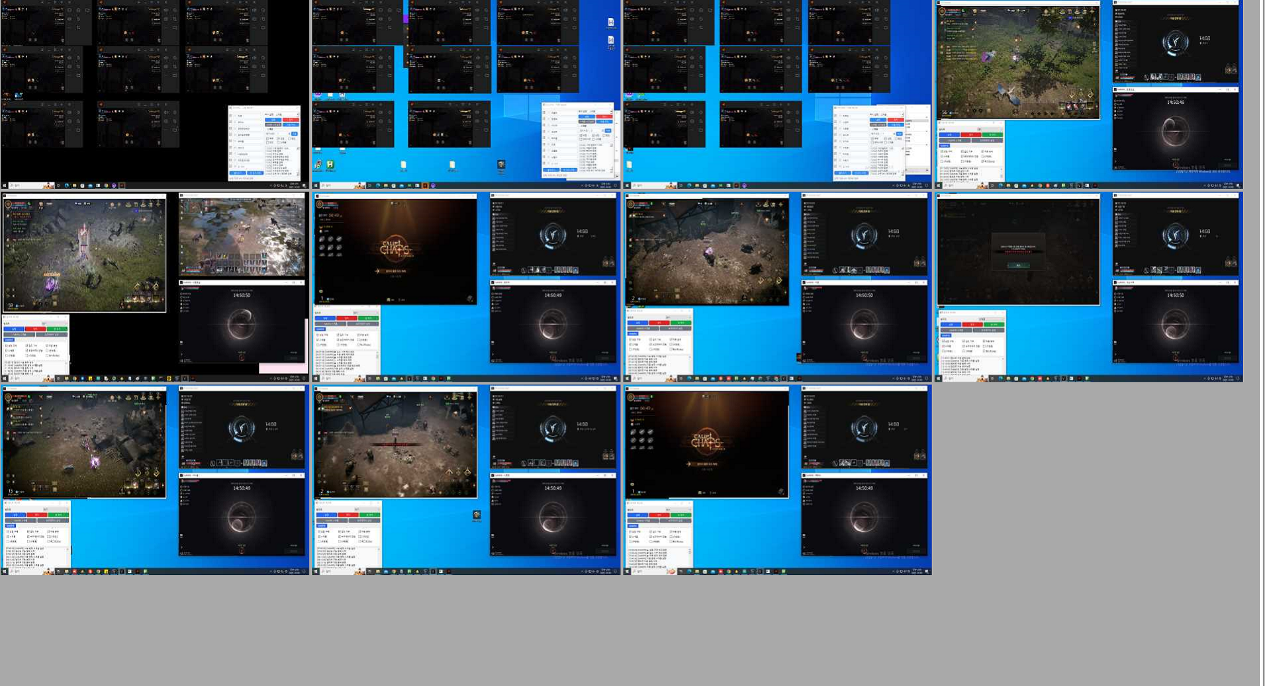Open green H shortcut on top-row second desktop

(330, 165)
